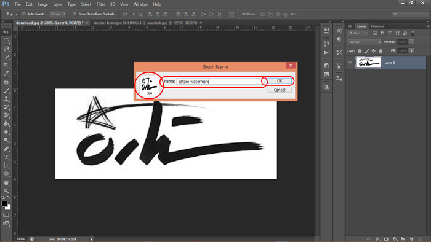Enable Show Transform Controls checkbox
Image resolution: width=431 pixels, height=242 pixels.
pyautogui.click(x=75, y=14)
